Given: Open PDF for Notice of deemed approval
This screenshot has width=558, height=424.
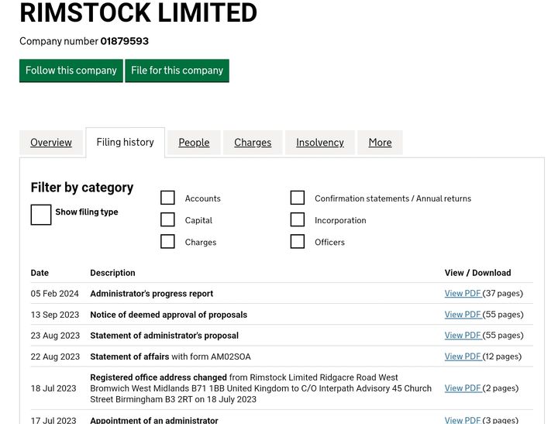Looking at the screenshot, I should (463, 315).
